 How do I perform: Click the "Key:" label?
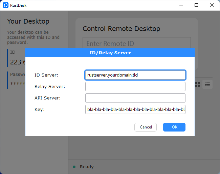(40, 110)
